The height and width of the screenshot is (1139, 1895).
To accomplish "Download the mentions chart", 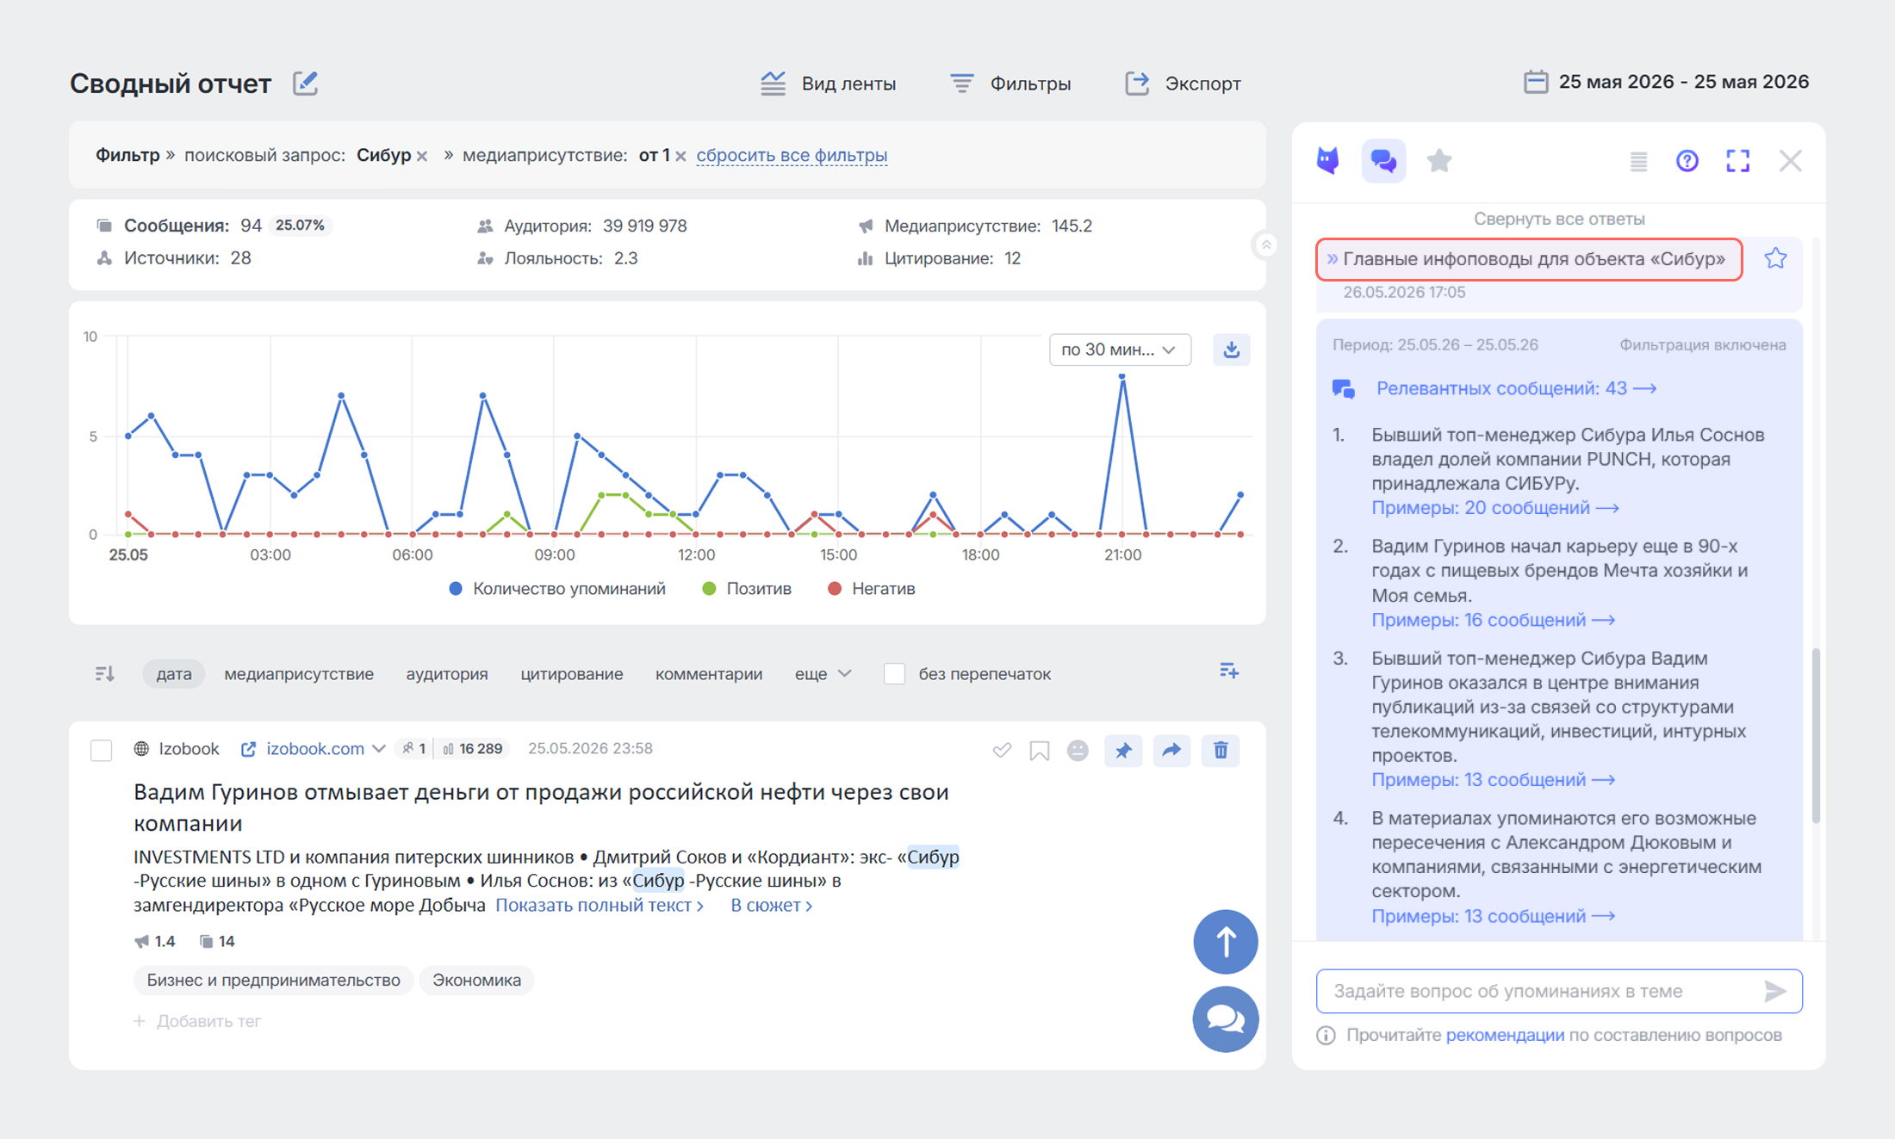I will click(1231, 350).
